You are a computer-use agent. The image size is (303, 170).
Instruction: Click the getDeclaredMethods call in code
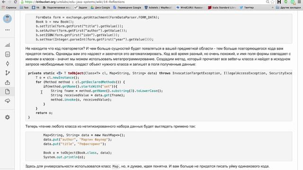(x=98, y=82)
